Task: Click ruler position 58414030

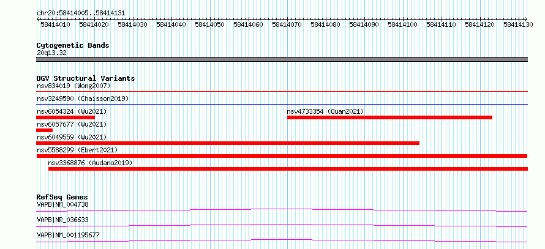Action: coord(132,24)
